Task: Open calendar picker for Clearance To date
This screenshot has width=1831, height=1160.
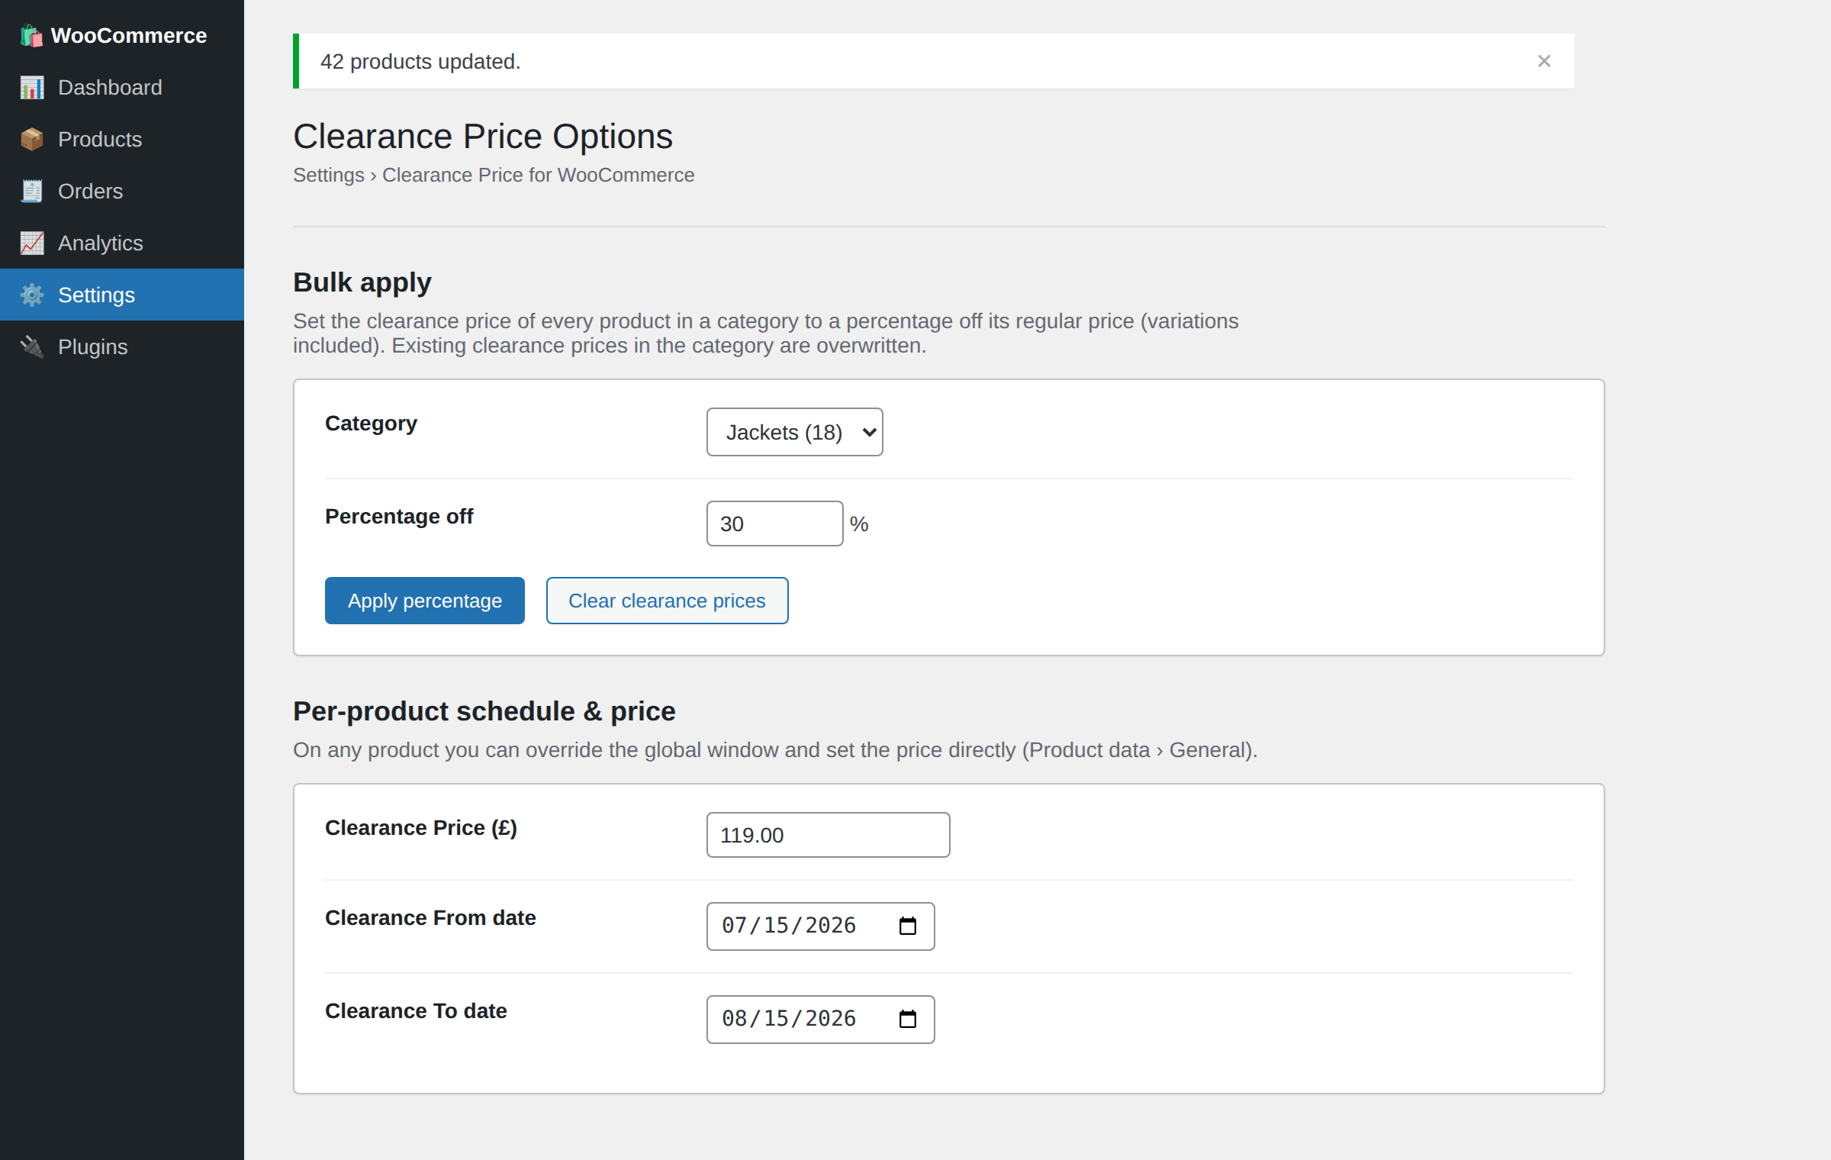Action: click(x=908, y=1019)
